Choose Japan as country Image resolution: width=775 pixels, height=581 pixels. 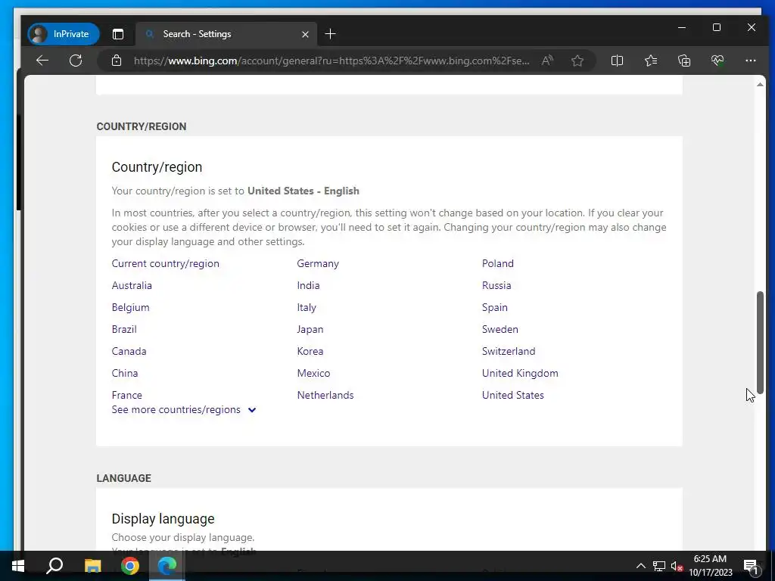coord(310,329)
